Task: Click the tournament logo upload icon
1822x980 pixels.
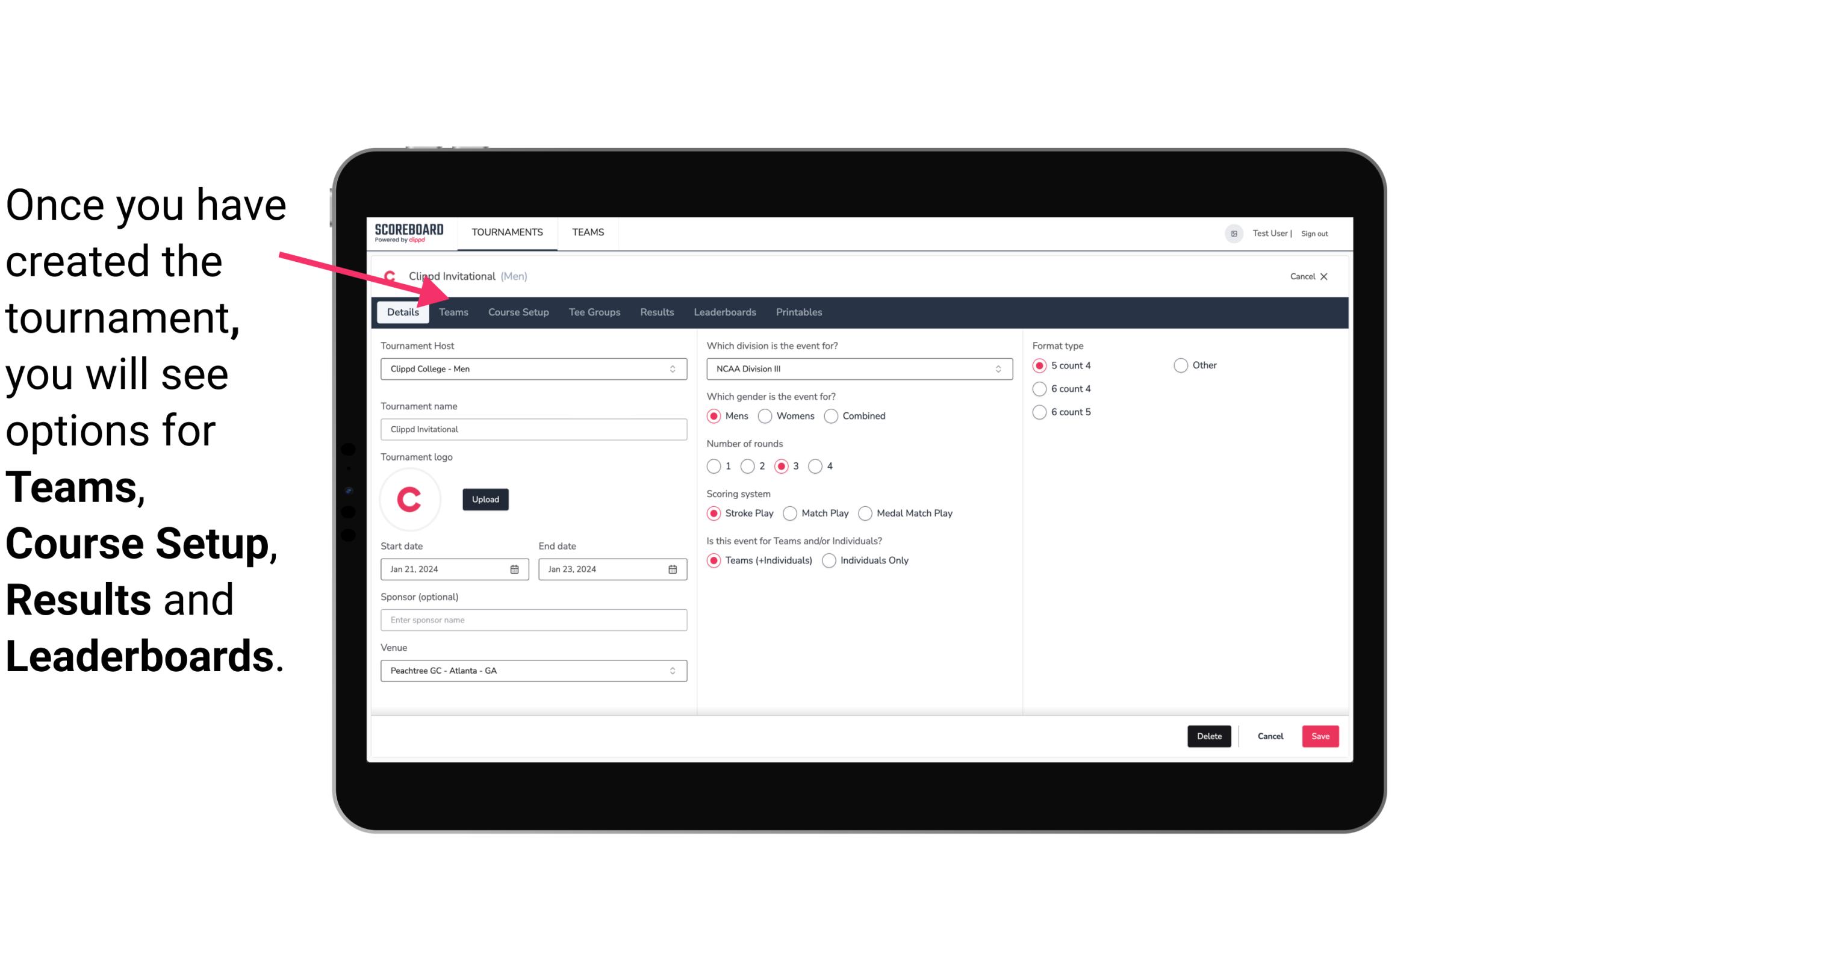Action: 485,498
